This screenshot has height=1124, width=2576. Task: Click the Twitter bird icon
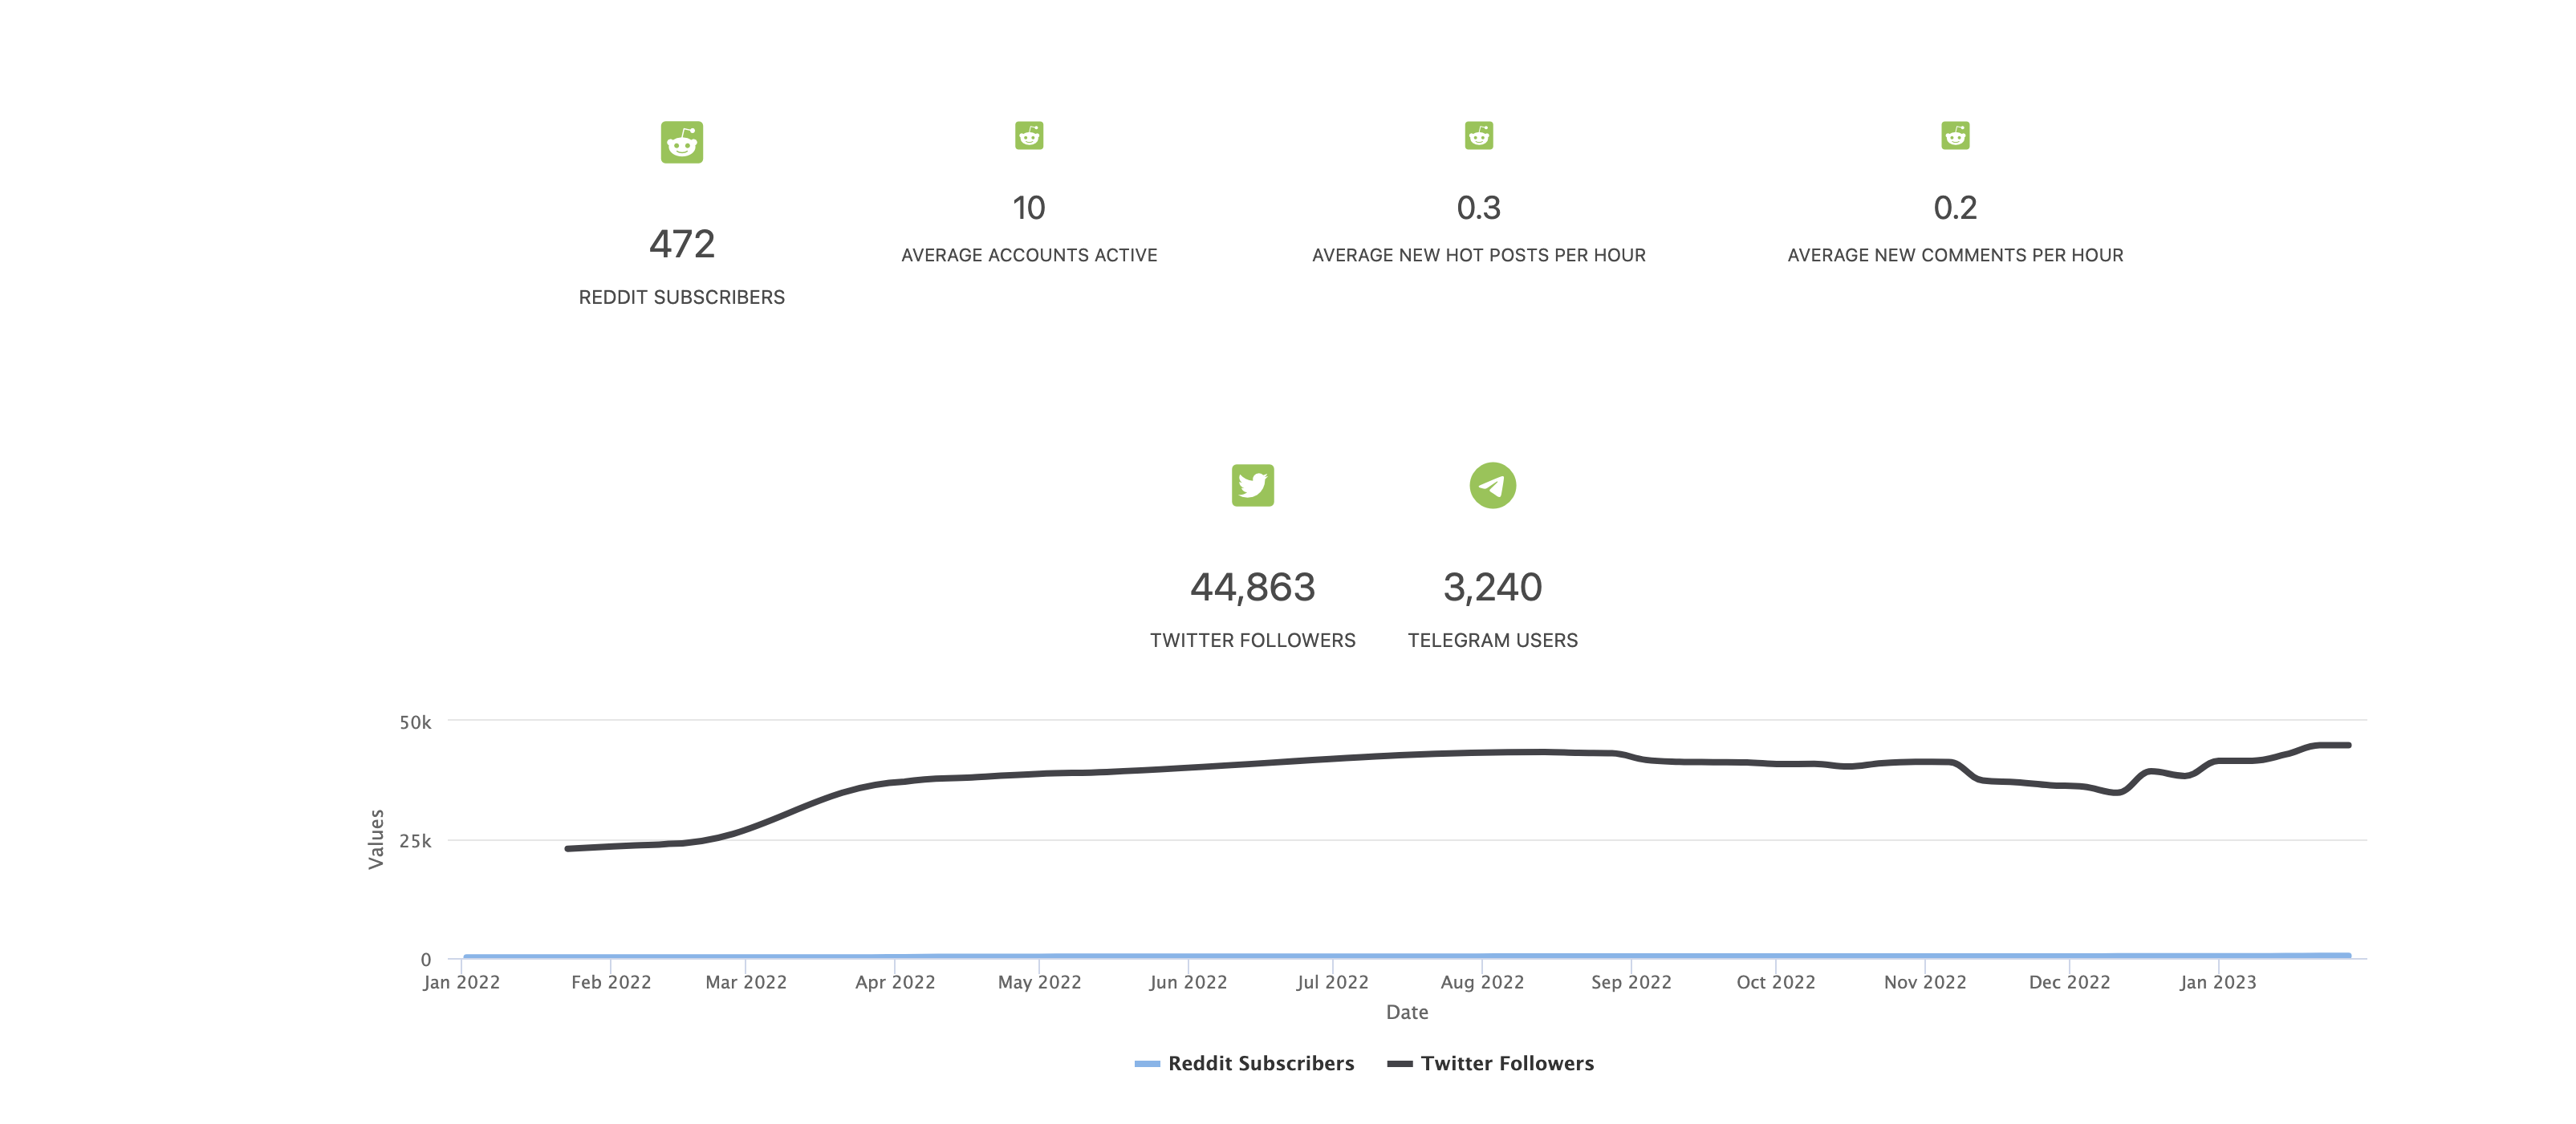point(1252,486)
